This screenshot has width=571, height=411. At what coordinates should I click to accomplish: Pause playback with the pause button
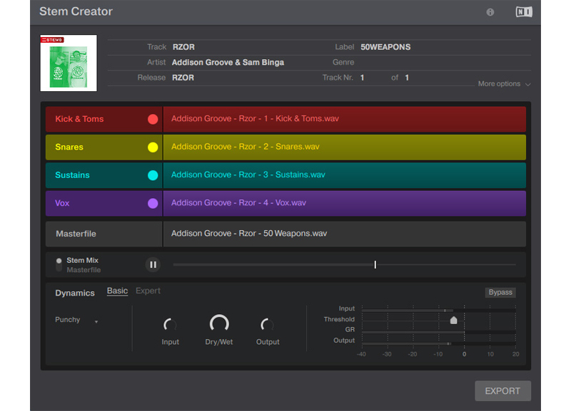coord(153,265)
